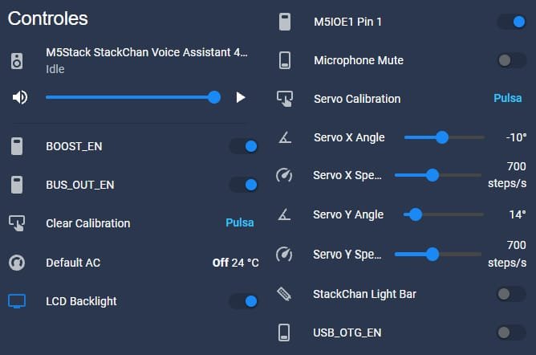
Task: Open the Default AC thermostat icon
Action: 17,263
